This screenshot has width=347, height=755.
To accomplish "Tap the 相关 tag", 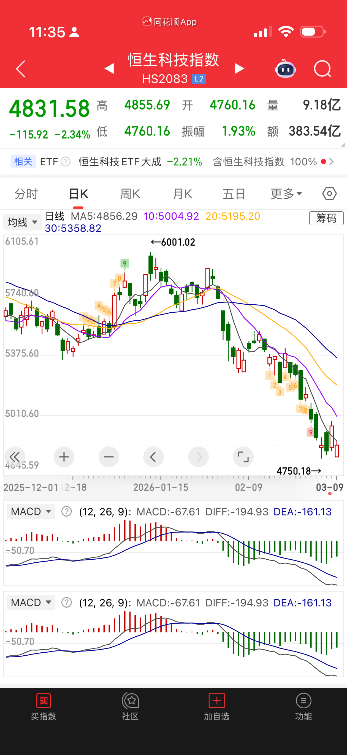I will (x=23, y=161).
